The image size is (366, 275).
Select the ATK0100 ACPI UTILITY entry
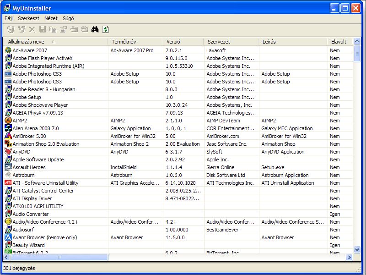click(x=38, y=206)
